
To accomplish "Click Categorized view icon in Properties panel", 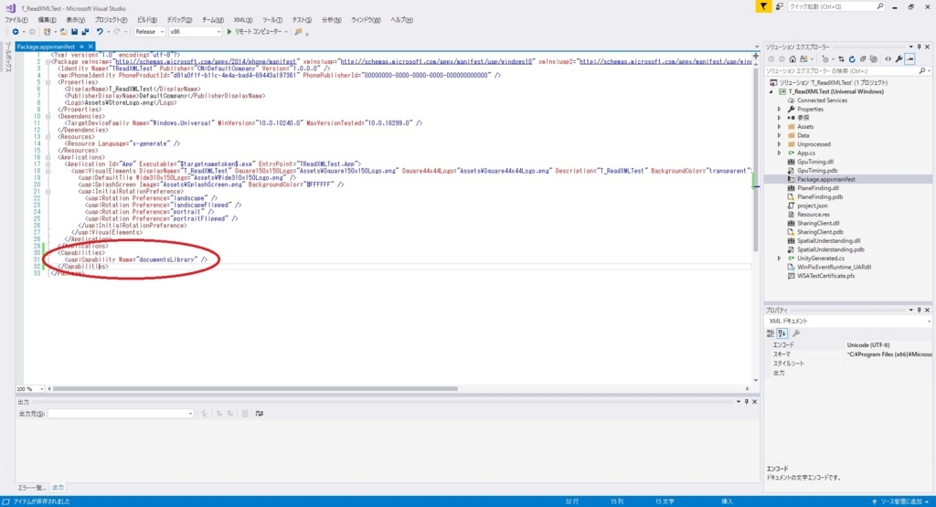I will point(771,333).
